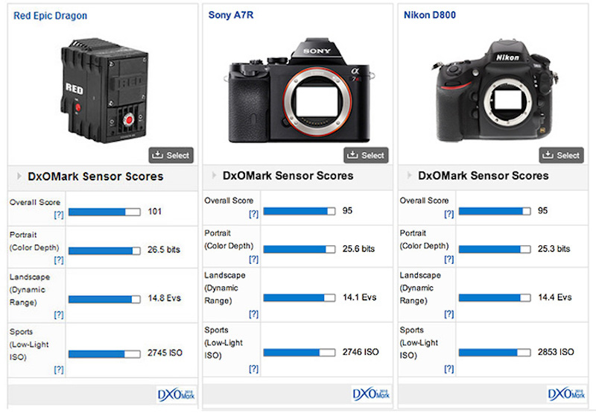
Task: Click Red Epic Dragon overall score bar
Action: coord(104,212)
